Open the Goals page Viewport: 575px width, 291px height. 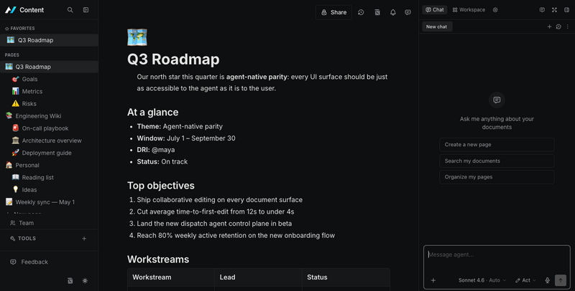49,79
